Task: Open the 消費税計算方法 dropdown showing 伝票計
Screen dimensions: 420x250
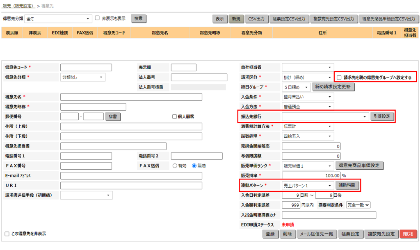Action: click(308, 126)
